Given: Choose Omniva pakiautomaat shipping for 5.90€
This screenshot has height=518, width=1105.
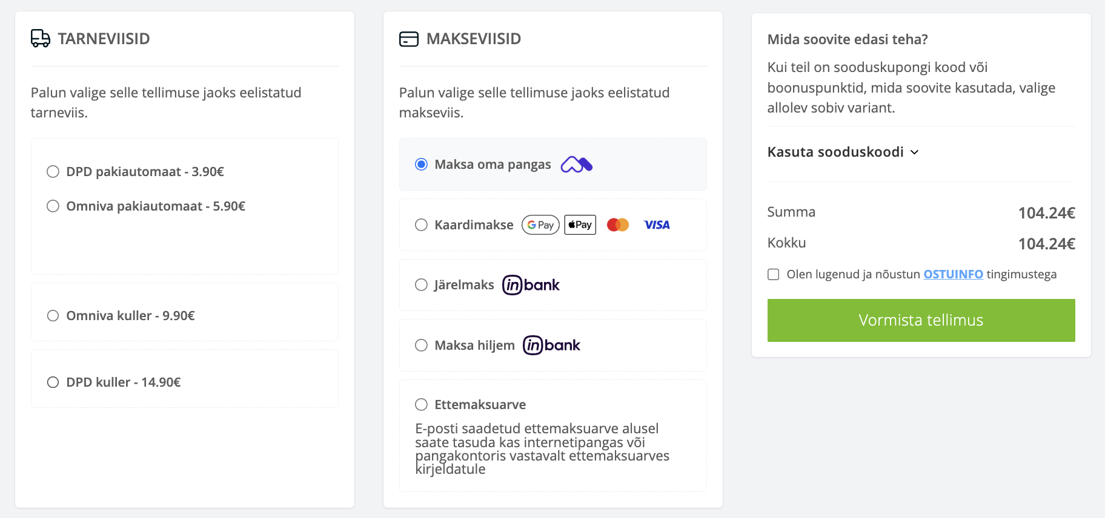Looking at the screenshot, I should [53, 206].
